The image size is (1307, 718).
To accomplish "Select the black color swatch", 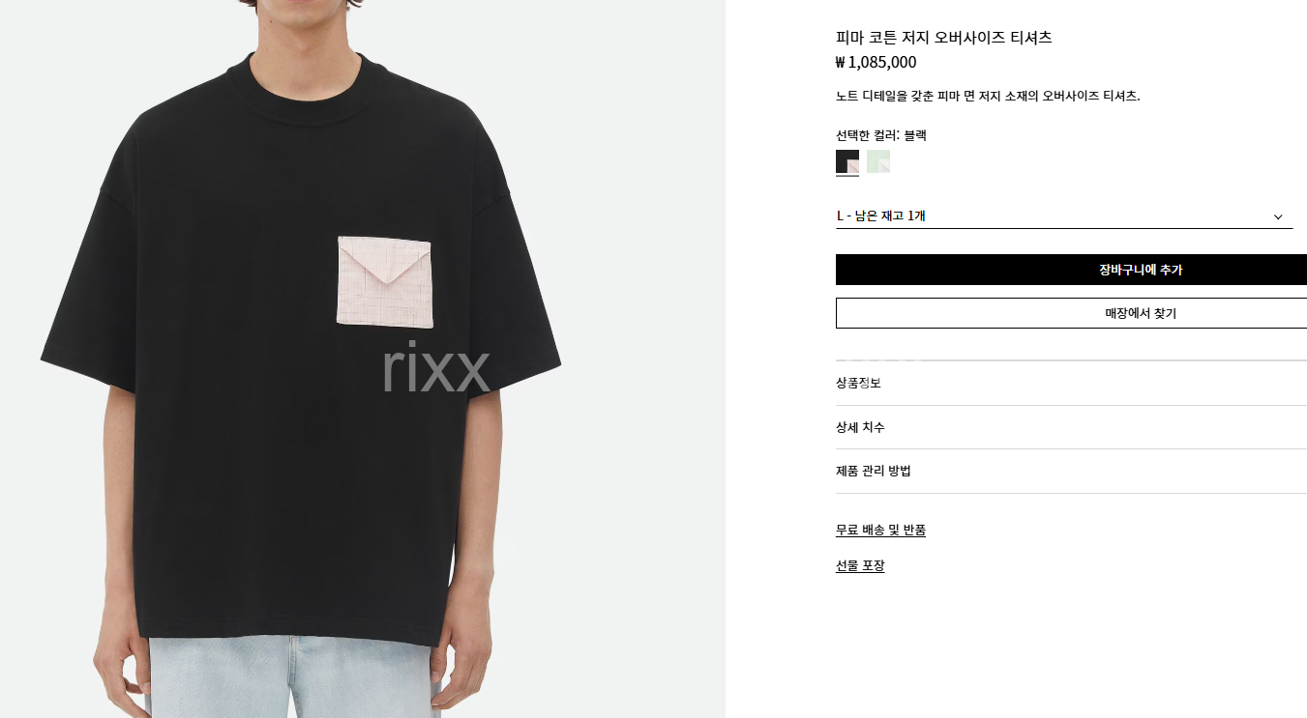I will coord(847,161).
